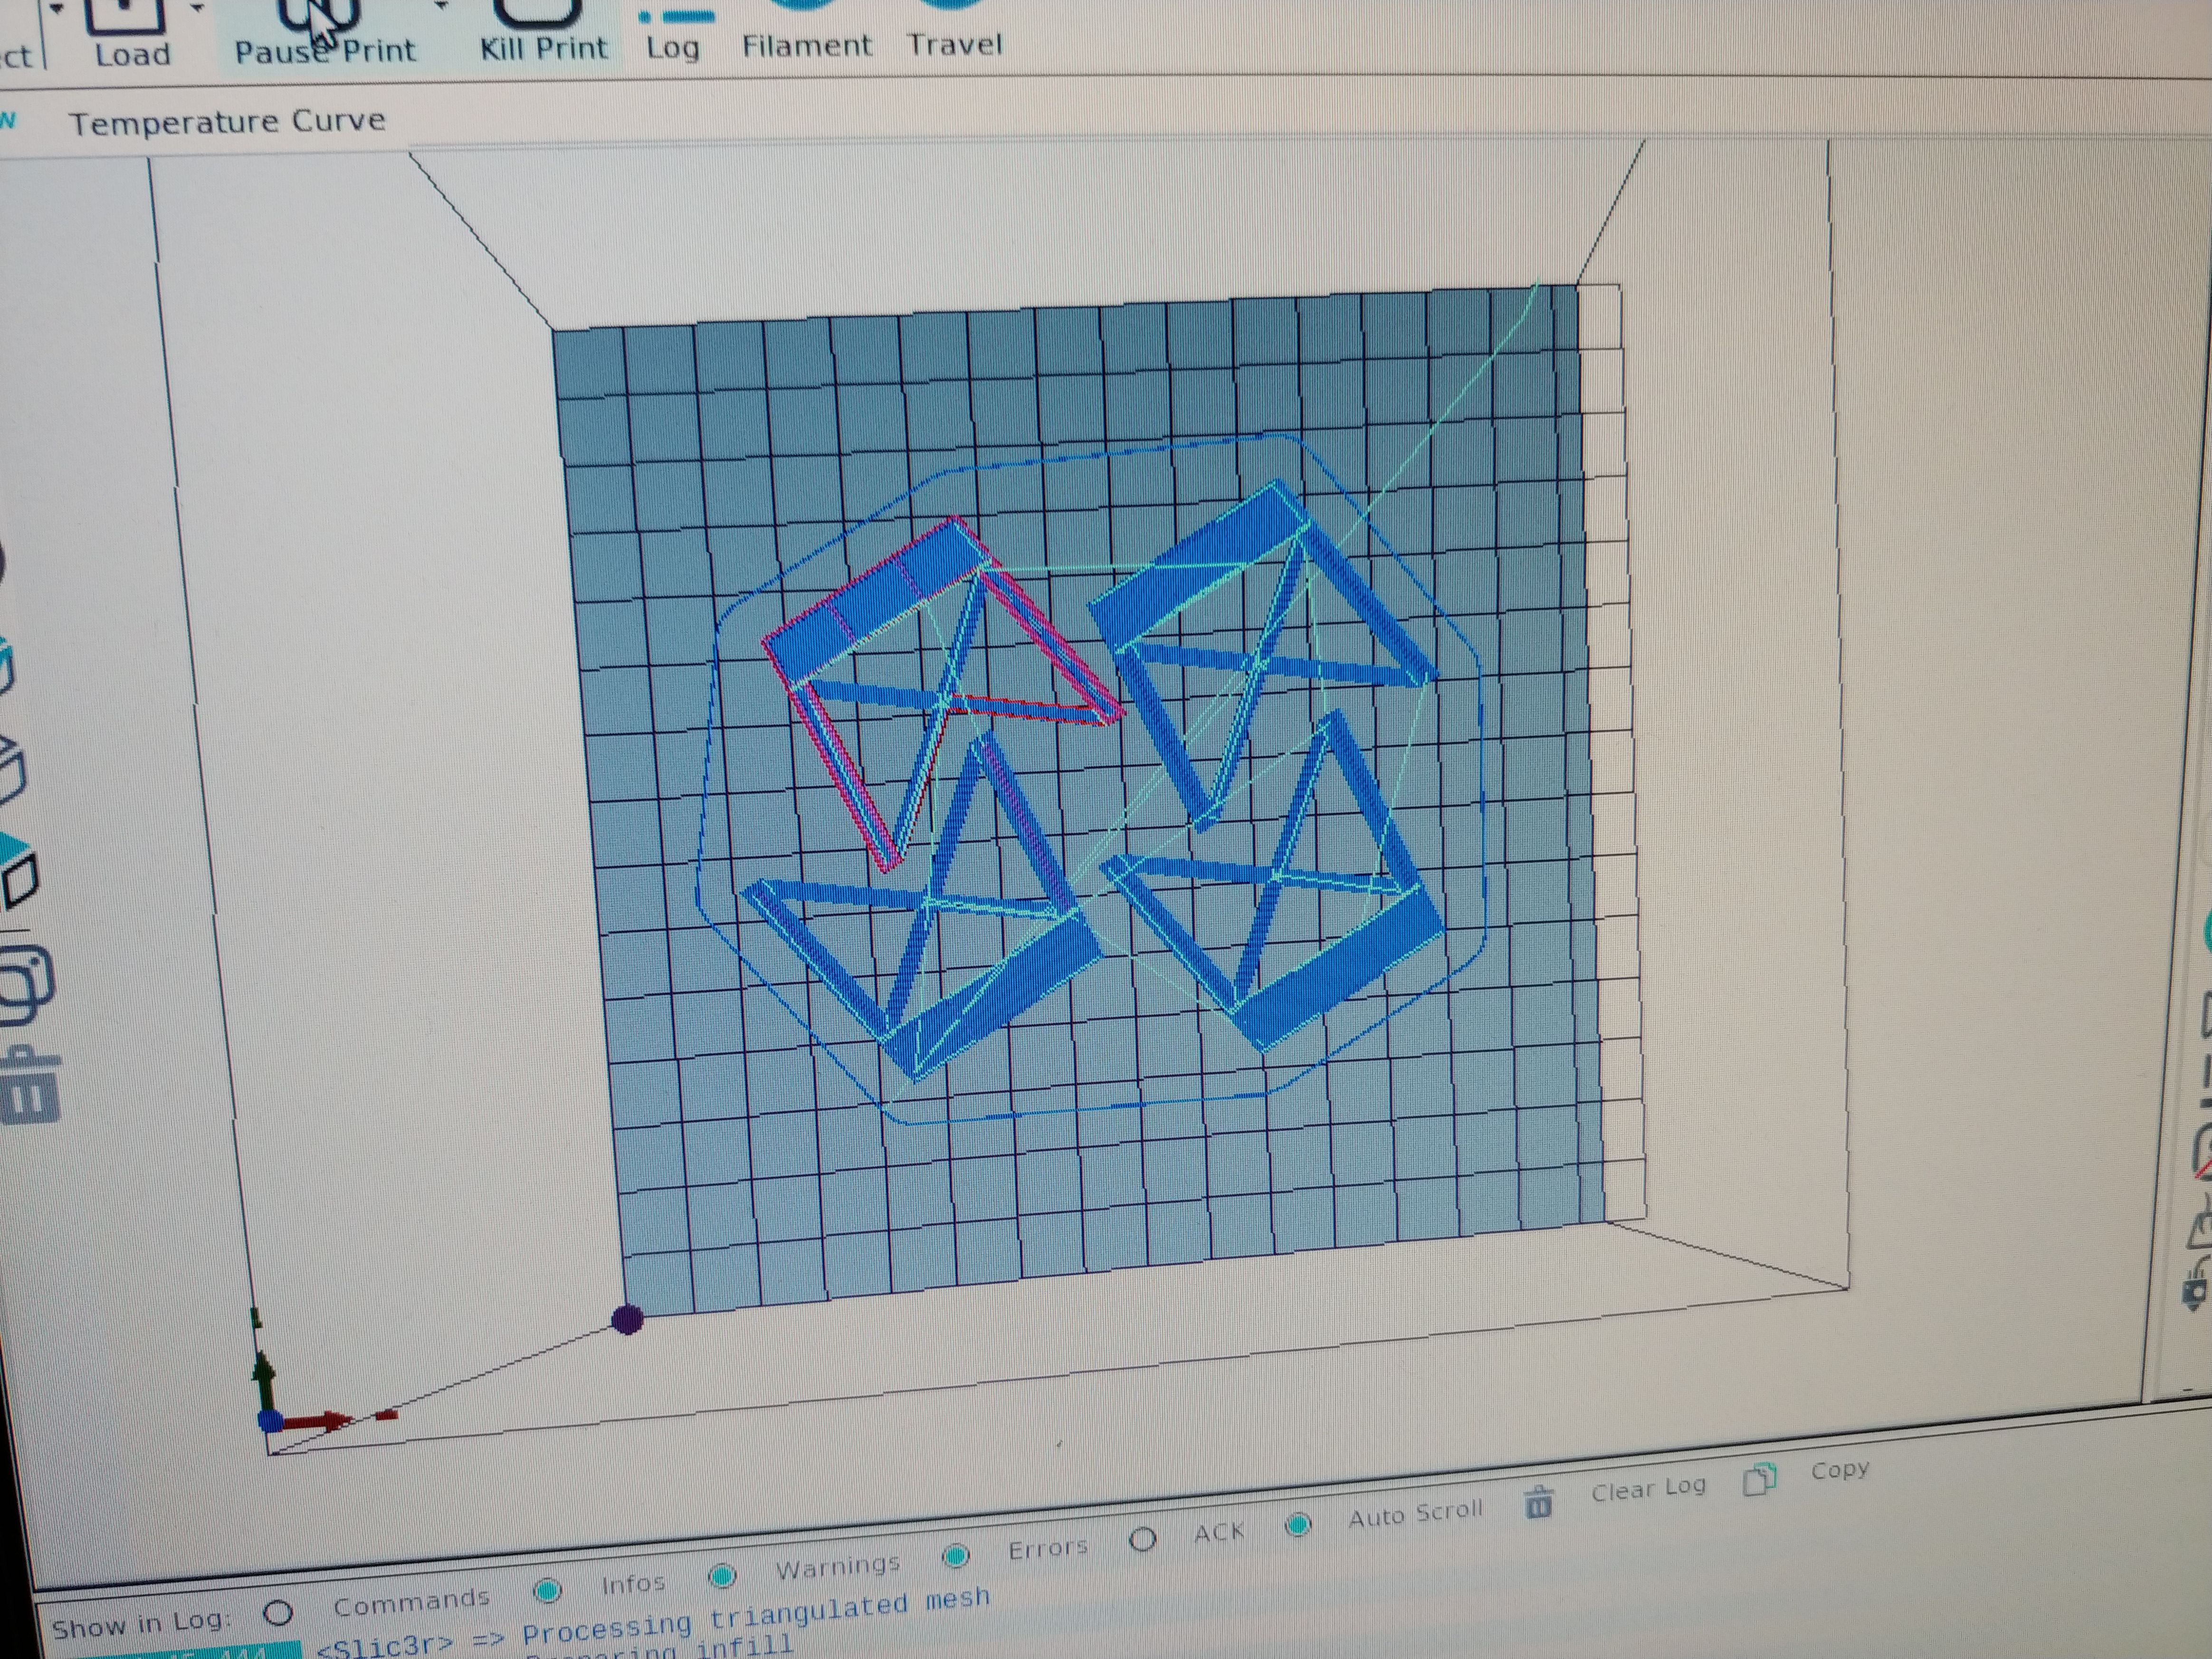Click the overlapping squares sidebar icon

click(25, 985)
